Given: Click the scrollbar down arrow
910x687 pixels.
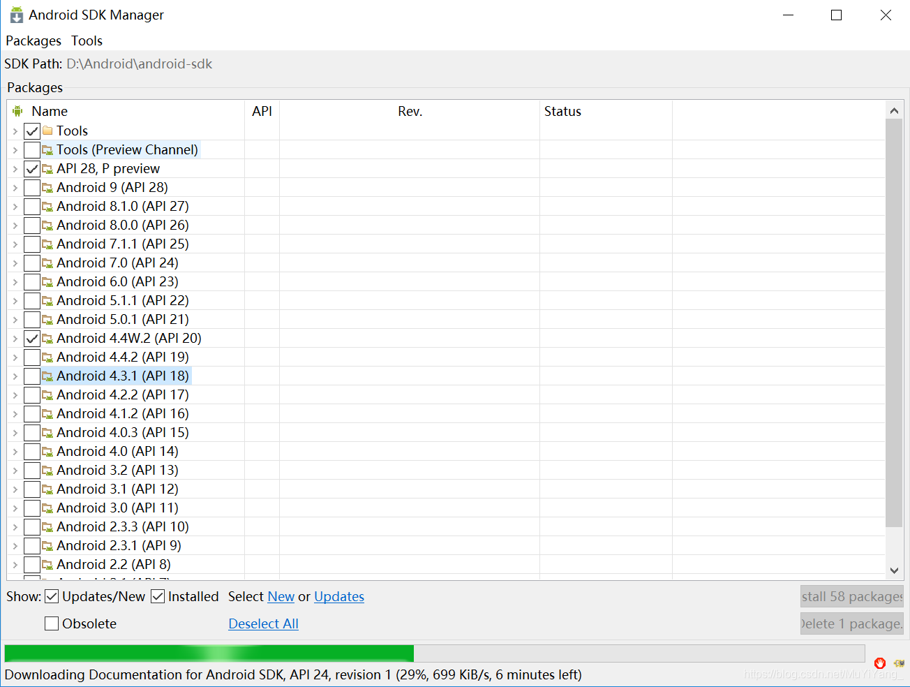Looking at the screenshot, I should point(894,570).
